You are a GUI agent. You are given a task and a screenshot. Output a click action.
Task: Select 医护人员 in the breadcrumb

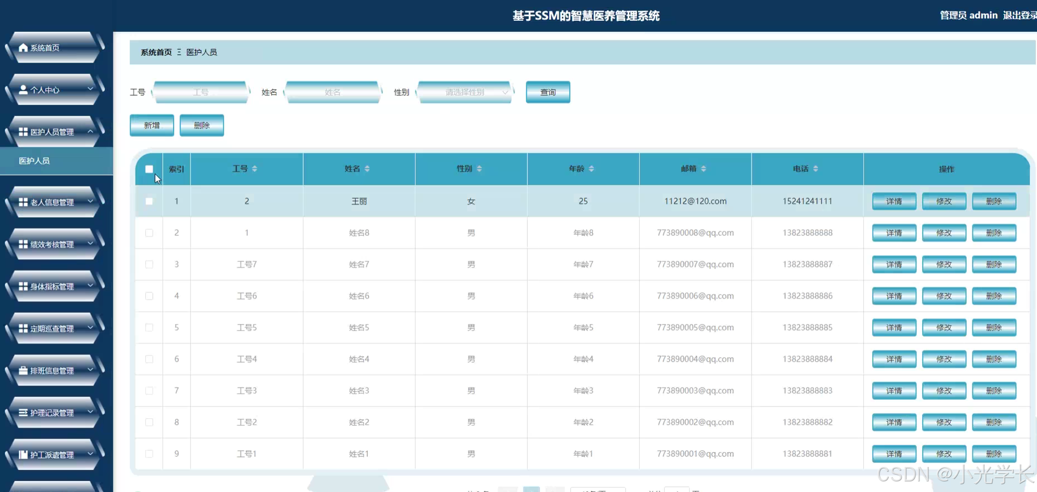pos(202,52)
